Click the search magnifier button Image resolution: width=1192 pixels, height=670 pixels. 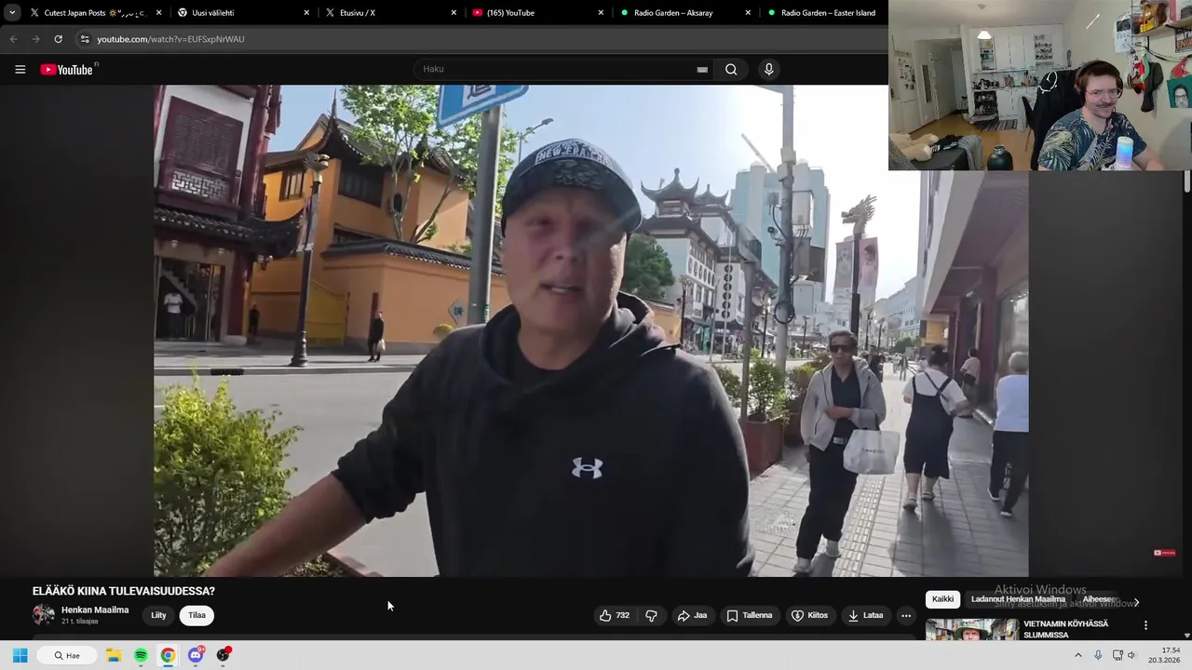(731, 69)
